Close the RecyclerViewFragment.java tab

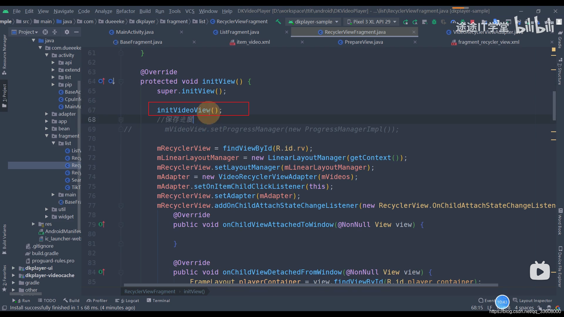414,32
